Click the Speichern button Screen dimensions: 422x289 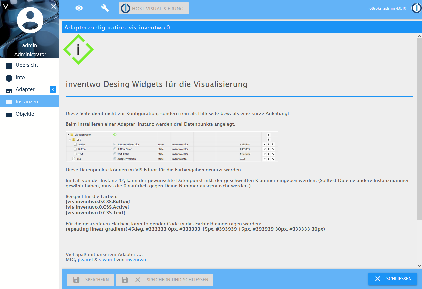click(91, 280)
